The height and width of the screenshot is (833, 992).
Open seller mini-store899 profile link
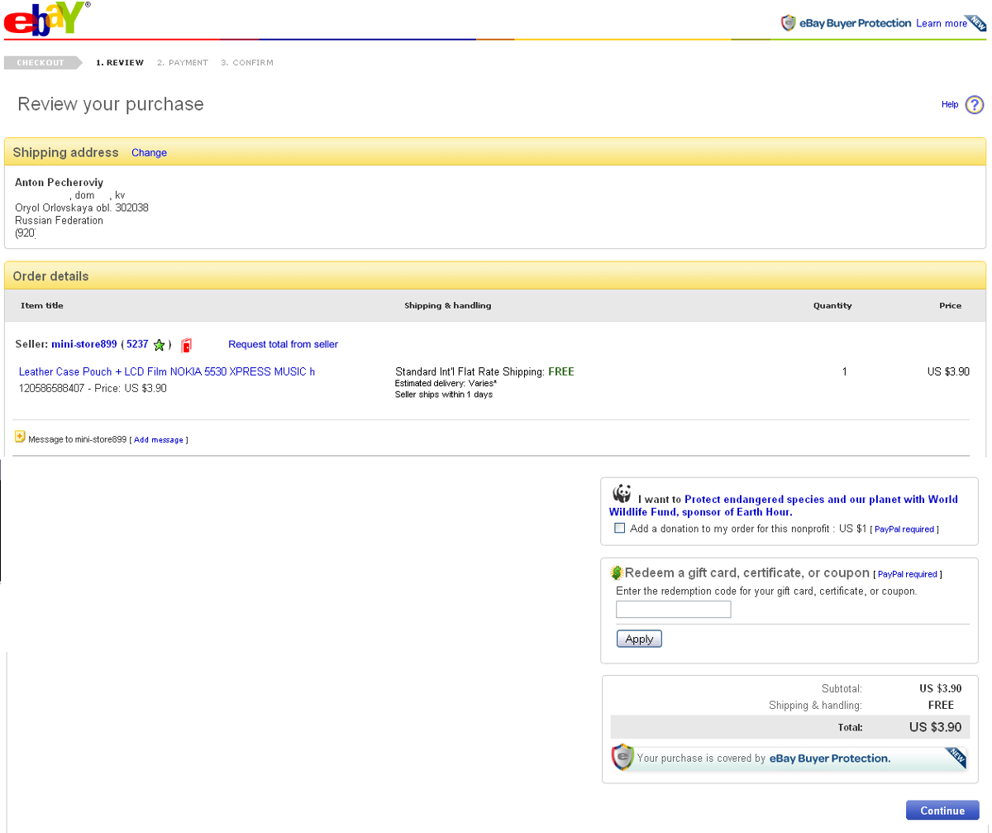pos(84,344)
